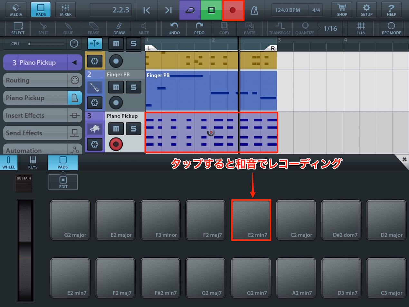The width and height of the screenshot is (409, 307).
Task: Choose the SPLIT tool
Action: point(43,28)
